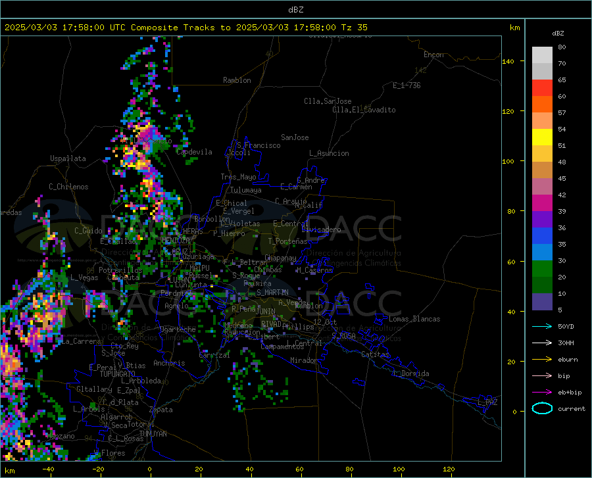592x478 pixels.
Task: Click the Lomas_Blancas map label
Action: click(414, 319)
